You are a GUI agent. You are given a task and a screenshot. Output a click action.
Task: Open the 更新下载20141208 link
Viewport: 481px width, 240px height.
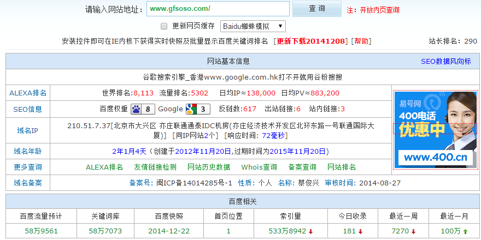311,41
